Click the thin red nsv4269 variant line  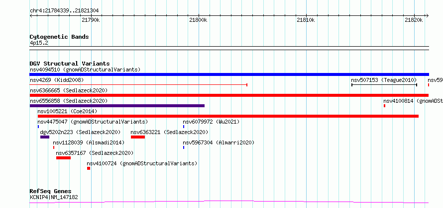pos(138,84)
